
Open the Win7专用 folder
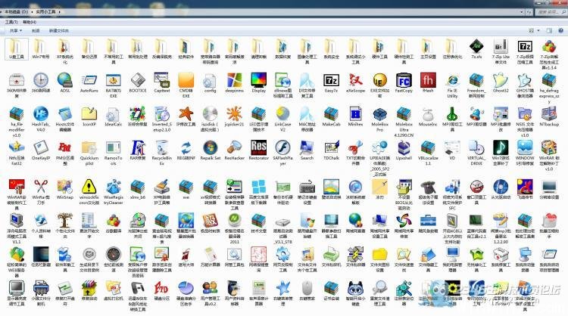41,47
